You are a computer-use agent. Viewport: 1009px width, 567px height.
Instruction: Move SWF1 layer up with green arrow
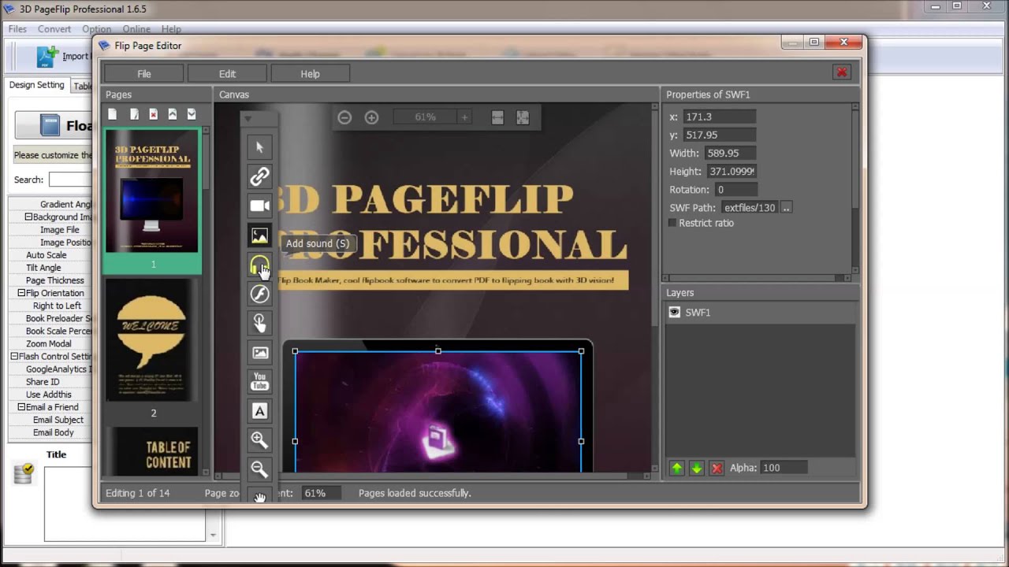click(x=677, y=469)
